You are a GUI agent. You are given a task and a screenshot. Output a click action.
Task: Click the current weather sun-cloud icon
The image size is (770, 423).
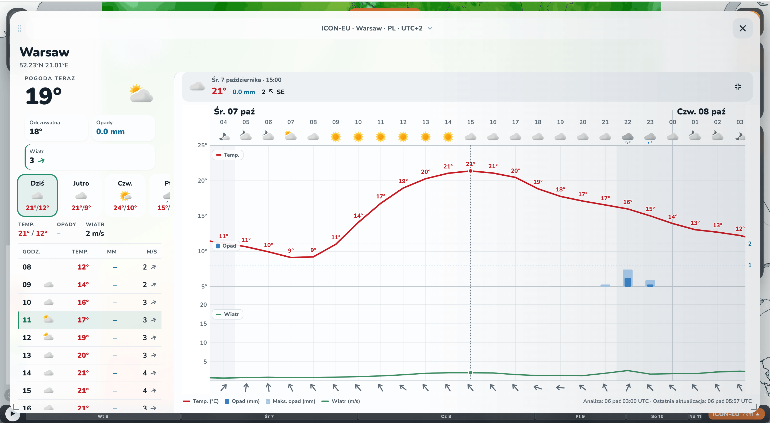pos(141,94)
